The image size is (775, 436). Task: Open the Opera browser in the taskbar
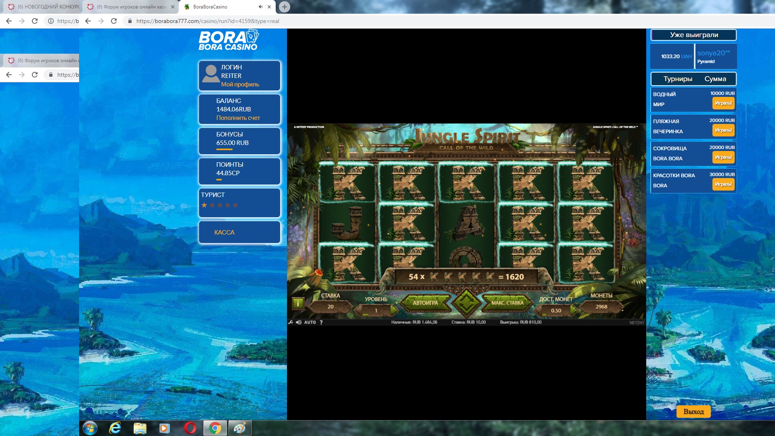pyautogui.click(x=190, y=428)
